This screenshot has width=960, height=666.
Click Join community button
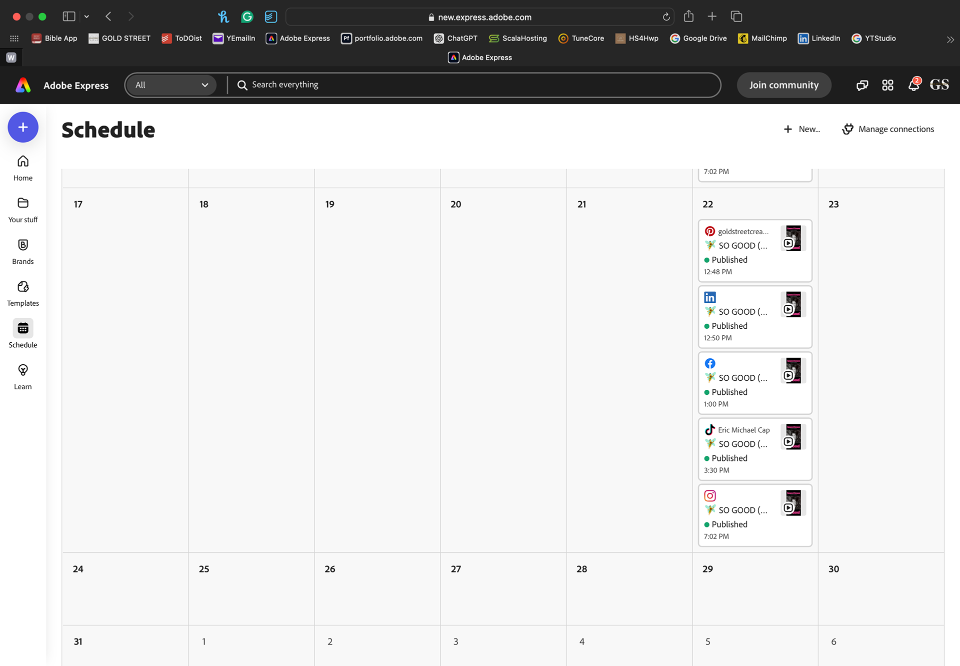pyautogui.click(x=783, y=85)
